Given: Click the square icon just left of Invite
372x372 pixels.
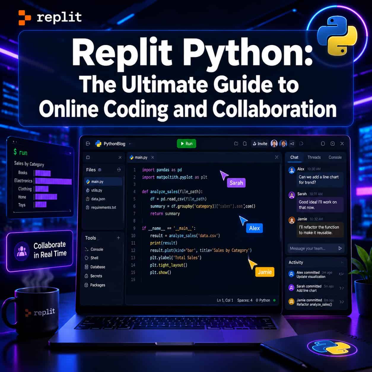Looking at the screenshot, I should 245,144.
